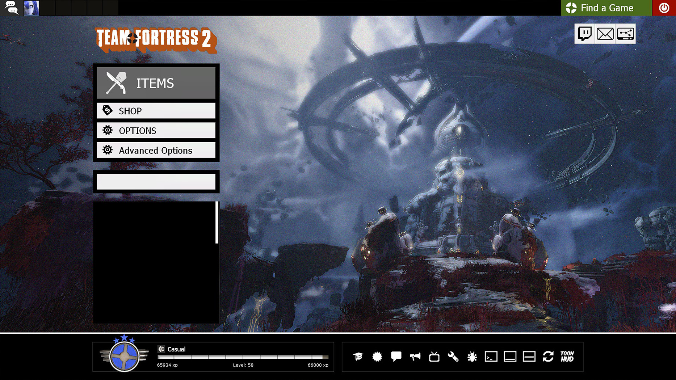Viewport: 676px width, 380px height.
Task: Open Advanced Options from the menu
Action: click(155, 150)
